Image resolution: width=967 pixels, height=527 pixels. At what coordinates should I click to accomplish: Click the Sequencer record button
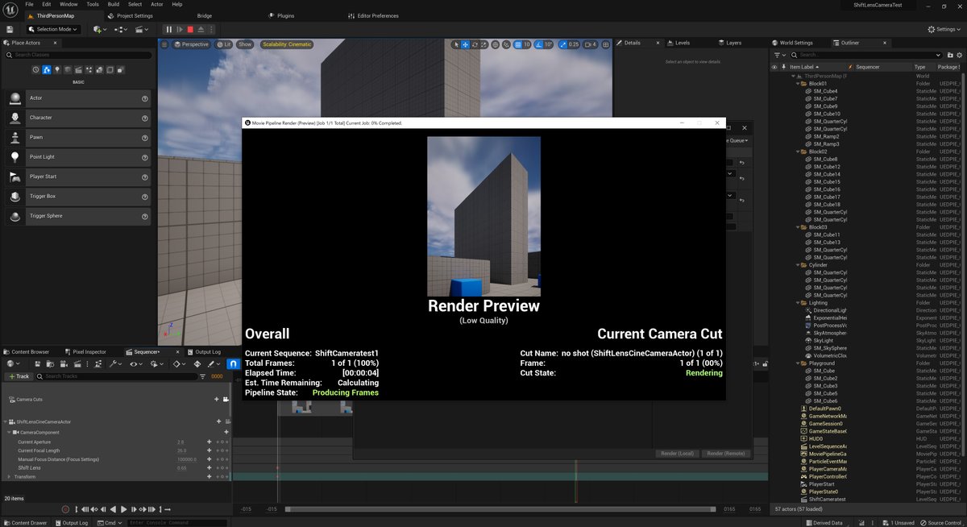[x=66, y=509]
